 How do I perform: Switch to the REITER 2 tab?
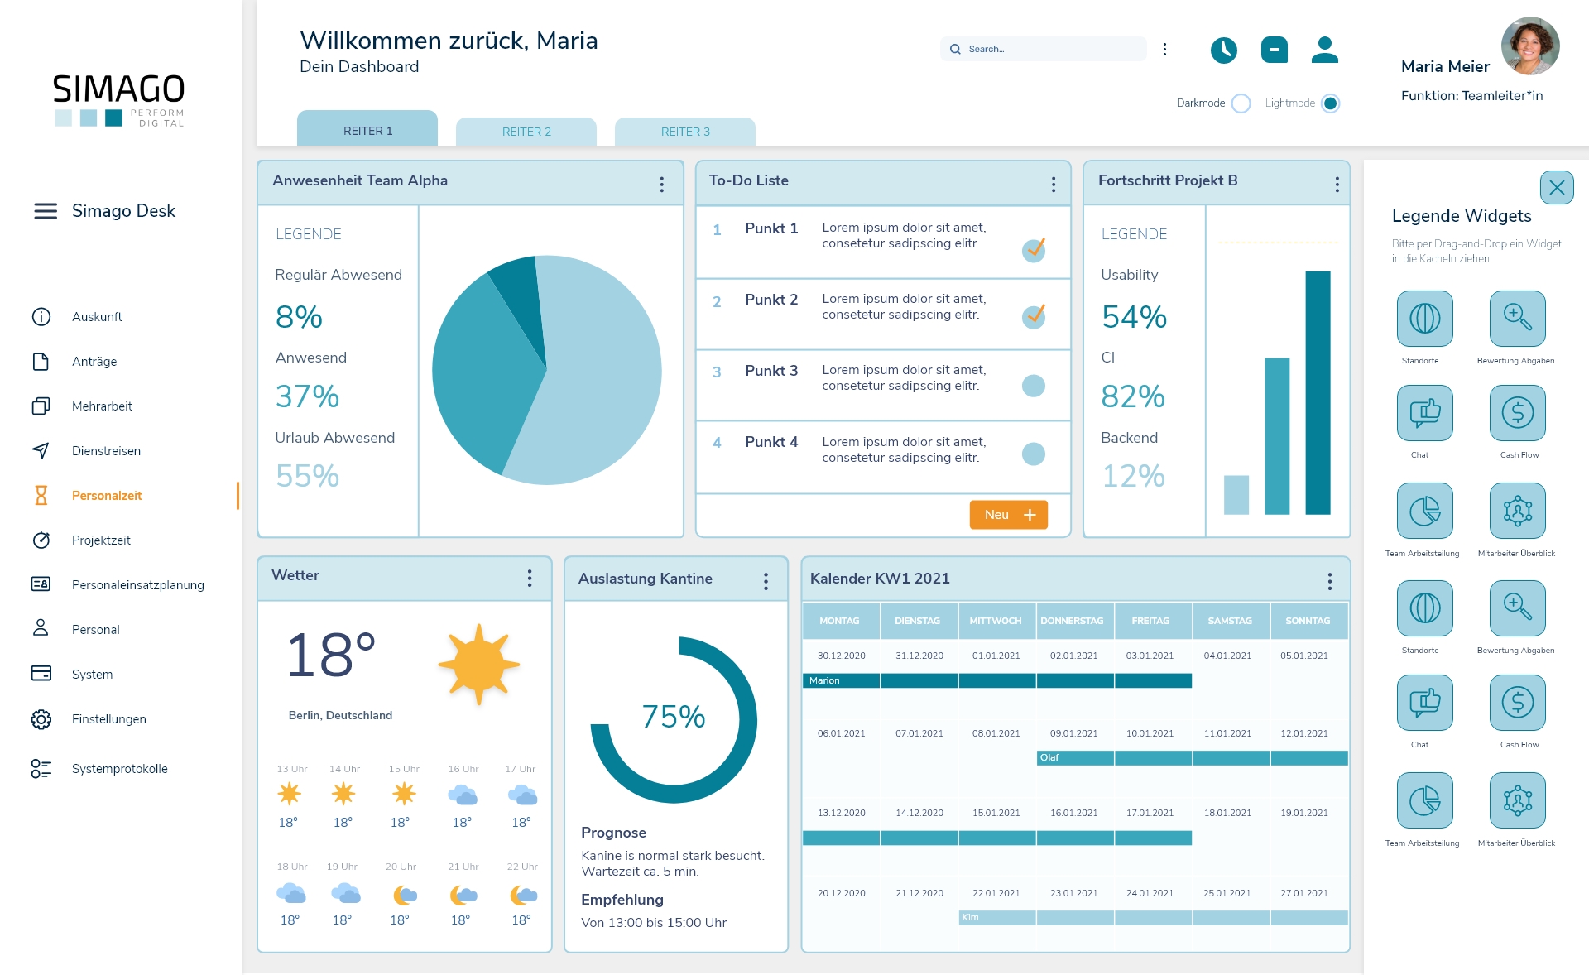coord(526,132)
